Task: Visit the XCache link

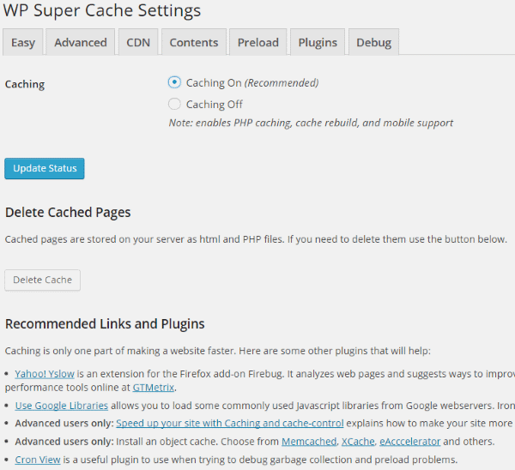Action: click(x=358, y=442)
